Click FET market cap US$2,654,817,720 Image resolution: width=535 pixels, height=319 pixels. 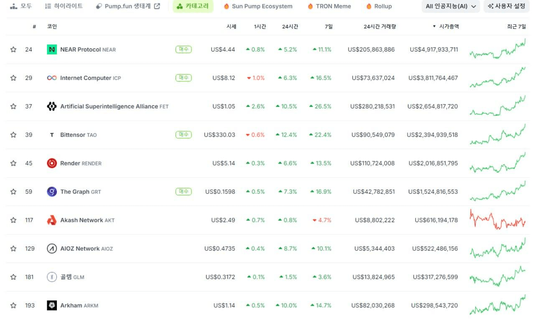pos(433,106)
